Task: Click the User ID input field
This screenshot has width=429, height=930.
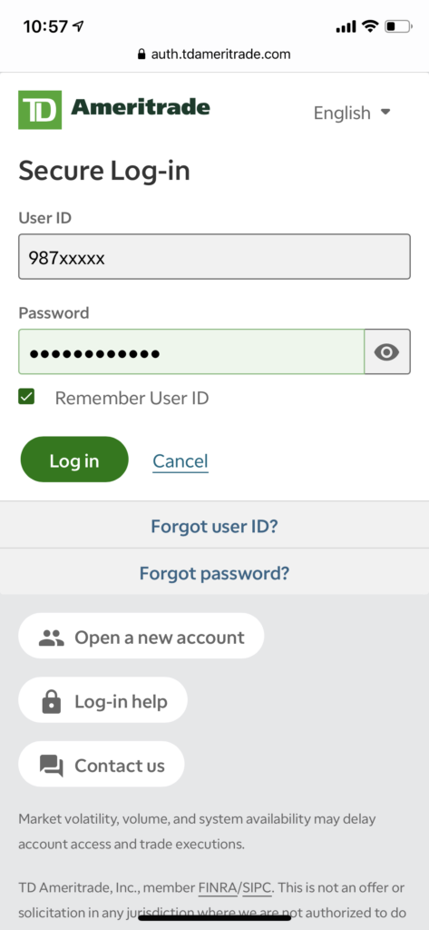Action: [x=214, y=257]
